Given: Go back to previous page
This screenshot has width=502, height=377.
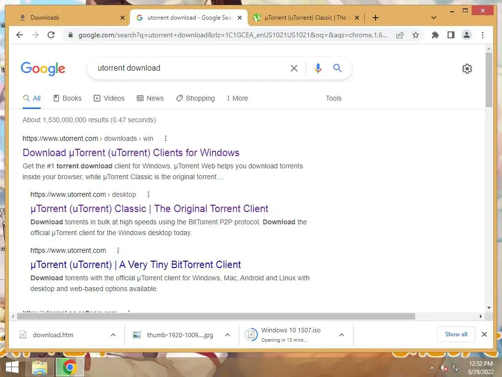Looking at the screenshot, I should pyautogui.click(x=20, y=35).
